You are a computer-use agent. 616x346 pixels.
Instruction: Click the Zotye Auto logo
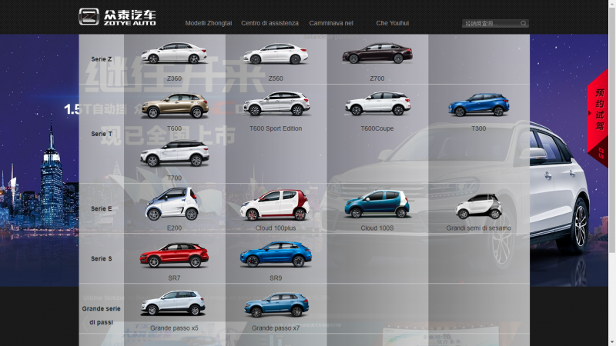(117, 17)
